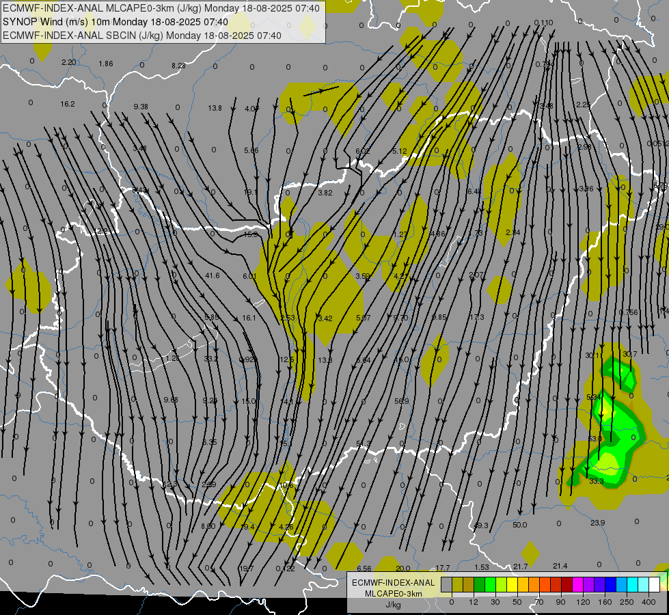Click the 90 tick label on legend scale

point(560,602)
